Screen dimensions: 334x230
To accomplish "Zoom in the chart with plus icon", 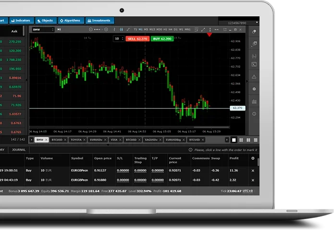I will [x=106, y=30].
